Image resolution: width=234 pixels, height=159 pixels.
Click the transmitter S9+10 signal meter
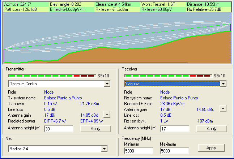click(52, 76)
